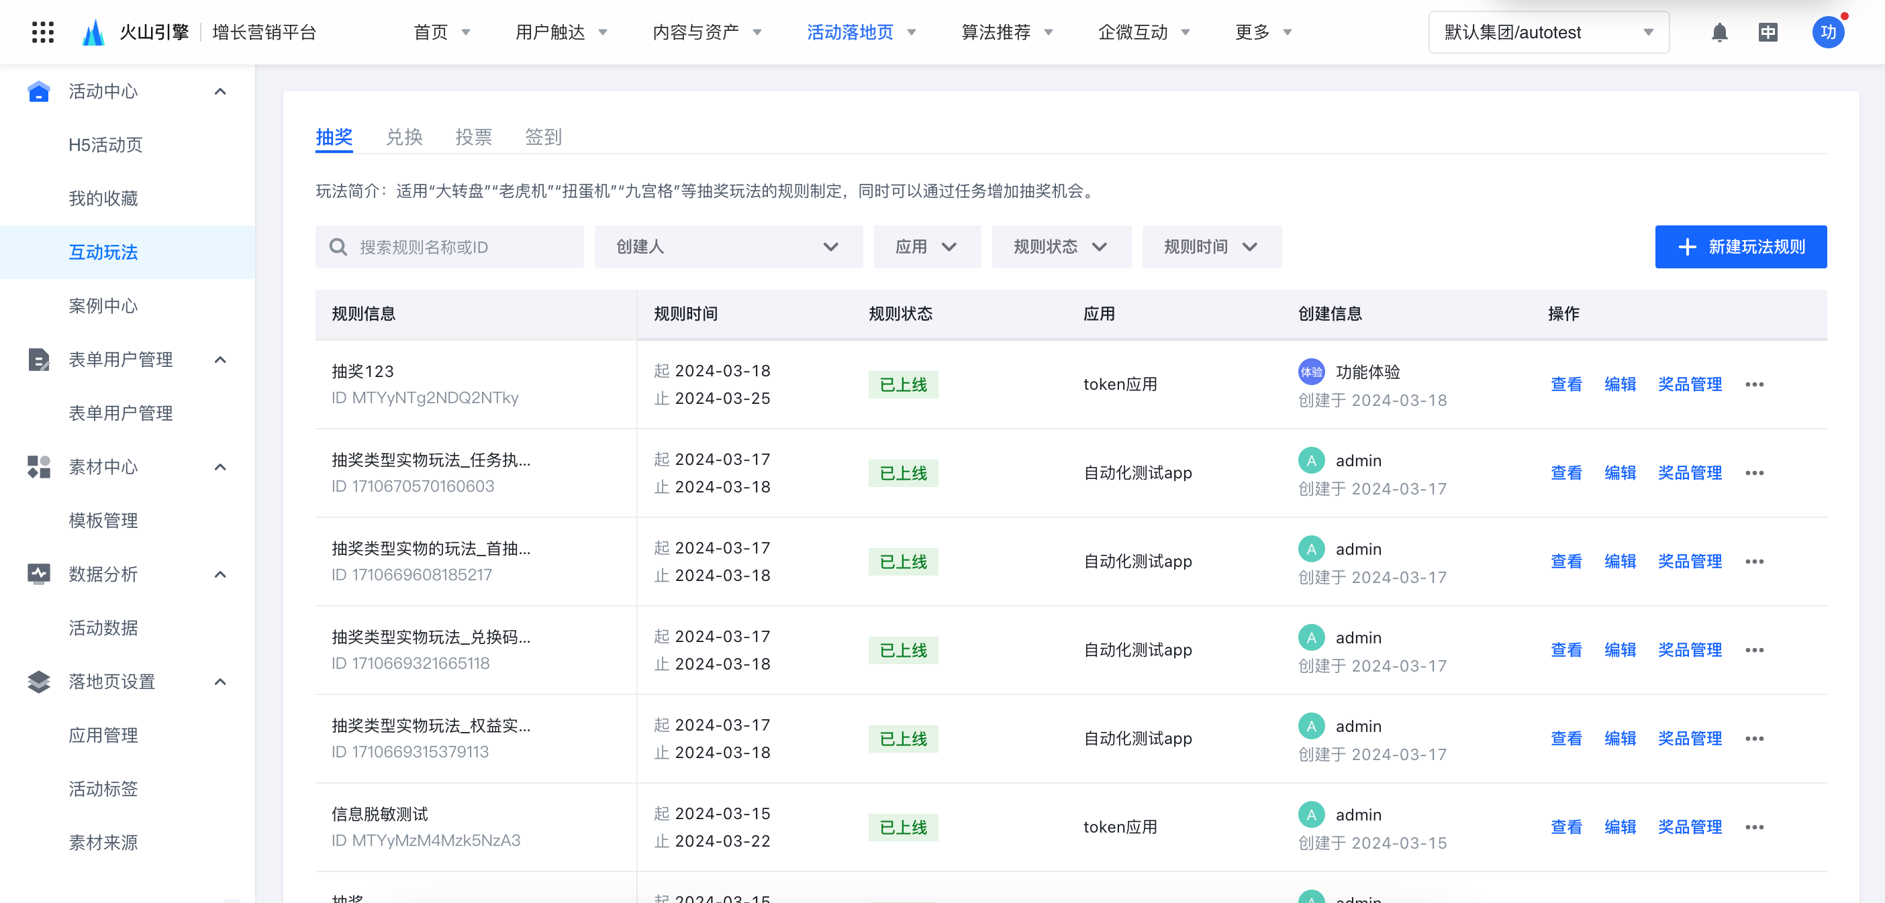Focus the 搜索规则名称或ID search field

point(449,247)
